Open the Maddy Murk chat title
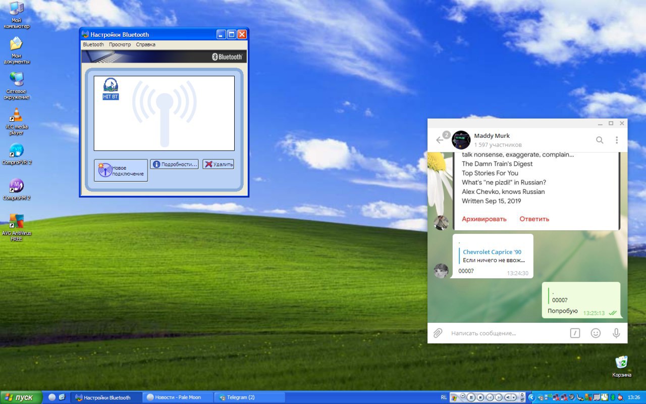Viewport: 646px width, 404px height. pyautogui.click(x=492, y=136)
